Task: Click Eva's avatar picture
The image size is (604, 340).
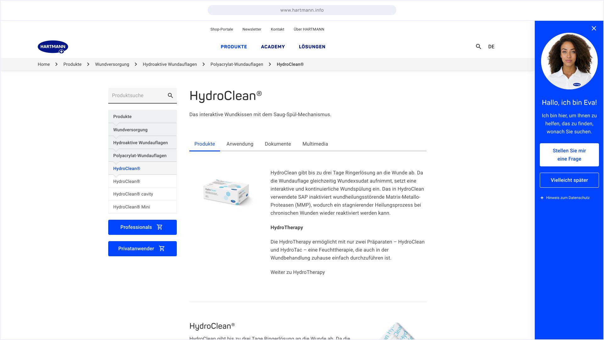Action: (569, 61)
